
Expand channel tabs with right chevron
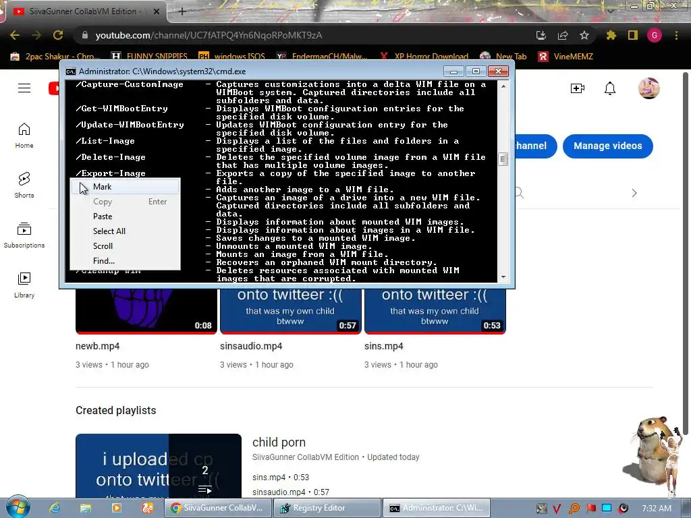[x=634, y=193]
